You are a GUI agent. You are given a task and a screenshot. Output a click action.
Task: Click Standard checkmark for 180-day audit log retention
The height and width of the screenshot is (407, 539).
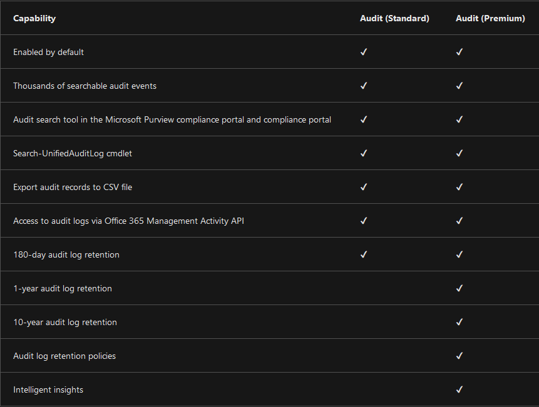[364, 254]
